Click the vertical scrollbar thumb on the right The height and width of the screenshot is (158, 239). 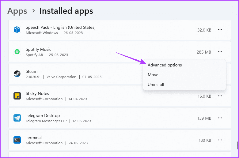[237, 145]
